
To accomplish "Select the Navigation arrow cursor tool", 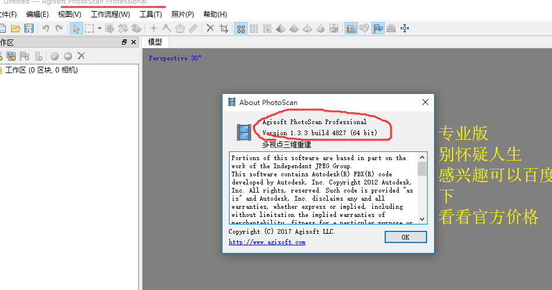I will pos(76,28).
